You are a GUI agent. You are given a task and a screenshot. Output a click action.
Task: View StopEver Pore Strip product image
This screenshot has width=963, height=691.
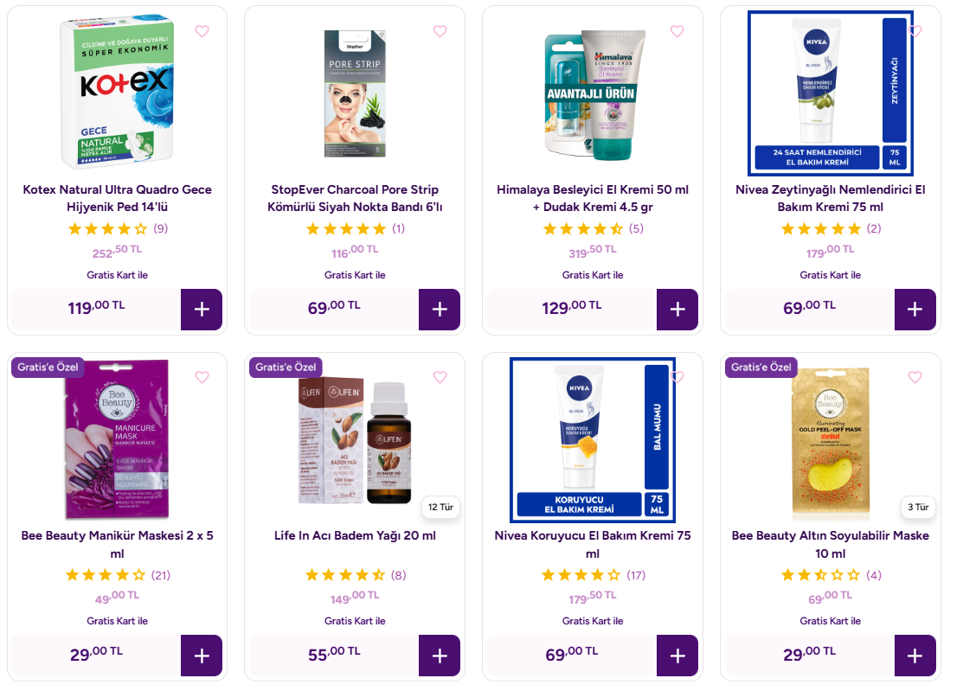point(355,94)
